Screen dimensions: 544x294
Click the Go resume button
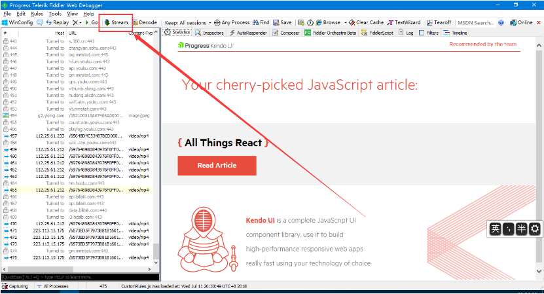pos(92,22)
